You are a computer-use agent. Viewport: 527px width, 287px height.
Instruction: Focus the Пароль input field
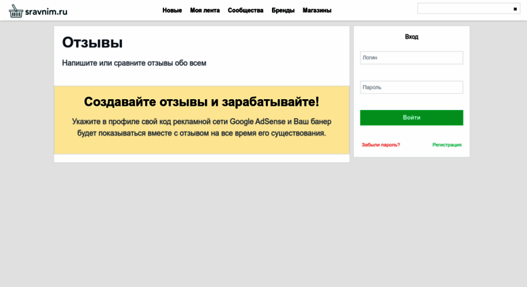tap(412, 87)
